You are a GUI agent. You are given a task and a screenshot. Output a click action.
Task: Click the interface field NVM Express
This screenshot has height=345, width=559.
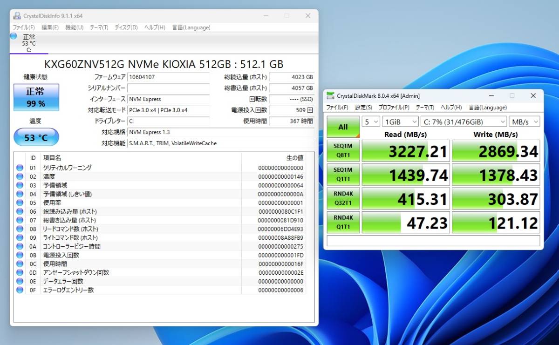(168, 99)
